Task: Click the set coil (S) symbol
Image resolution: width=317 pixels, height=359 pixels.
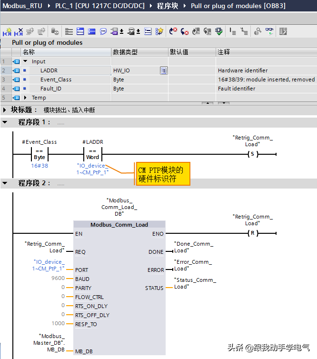Action: [x=252, y=154]
